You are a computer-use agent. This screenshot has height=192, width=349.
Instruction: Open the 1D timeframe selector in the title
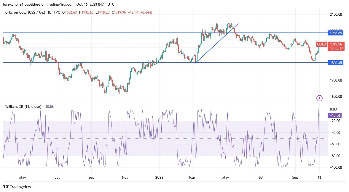[x=50, y=12]
